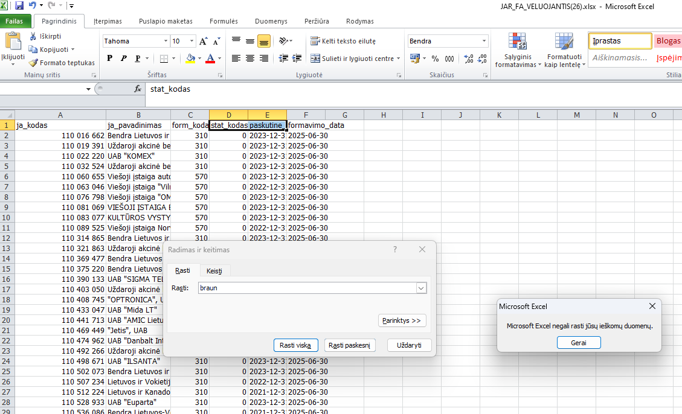Viewport: 682px width, 414px height.
Task: Switch to the Keisti tab in the dialog
Action: point(214,271)
